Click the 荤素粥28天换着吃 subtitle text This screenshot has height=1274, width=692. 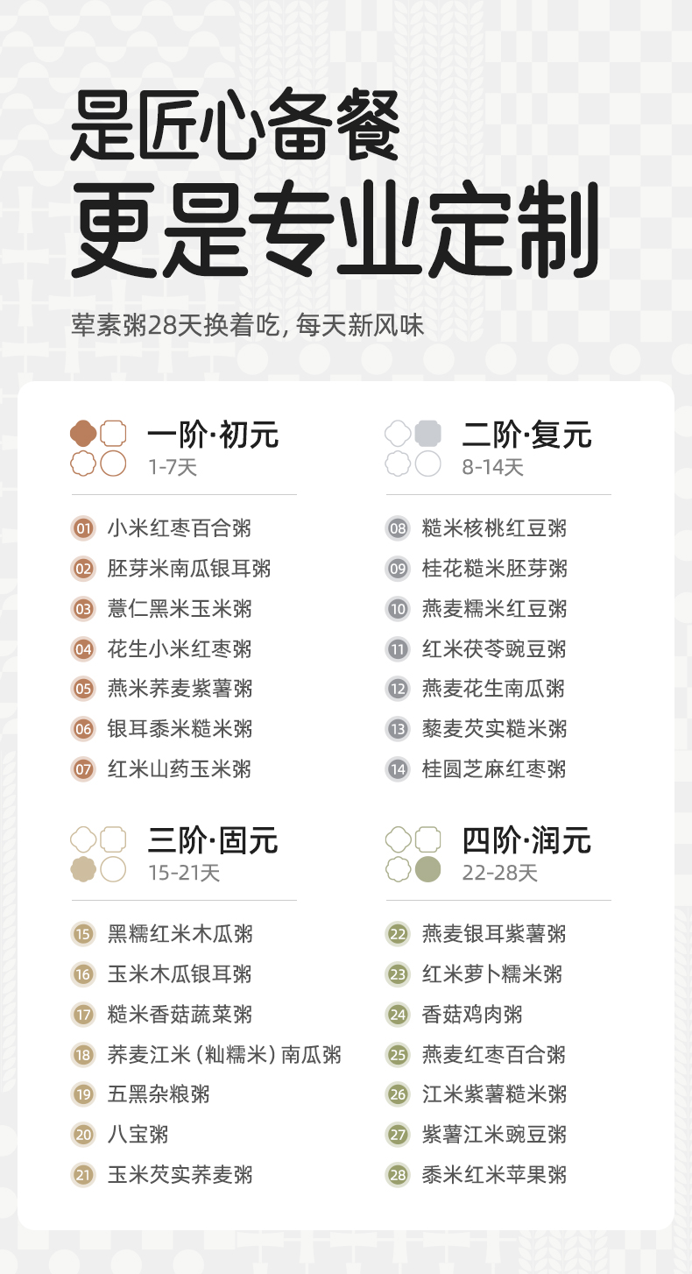click(247, 326)
